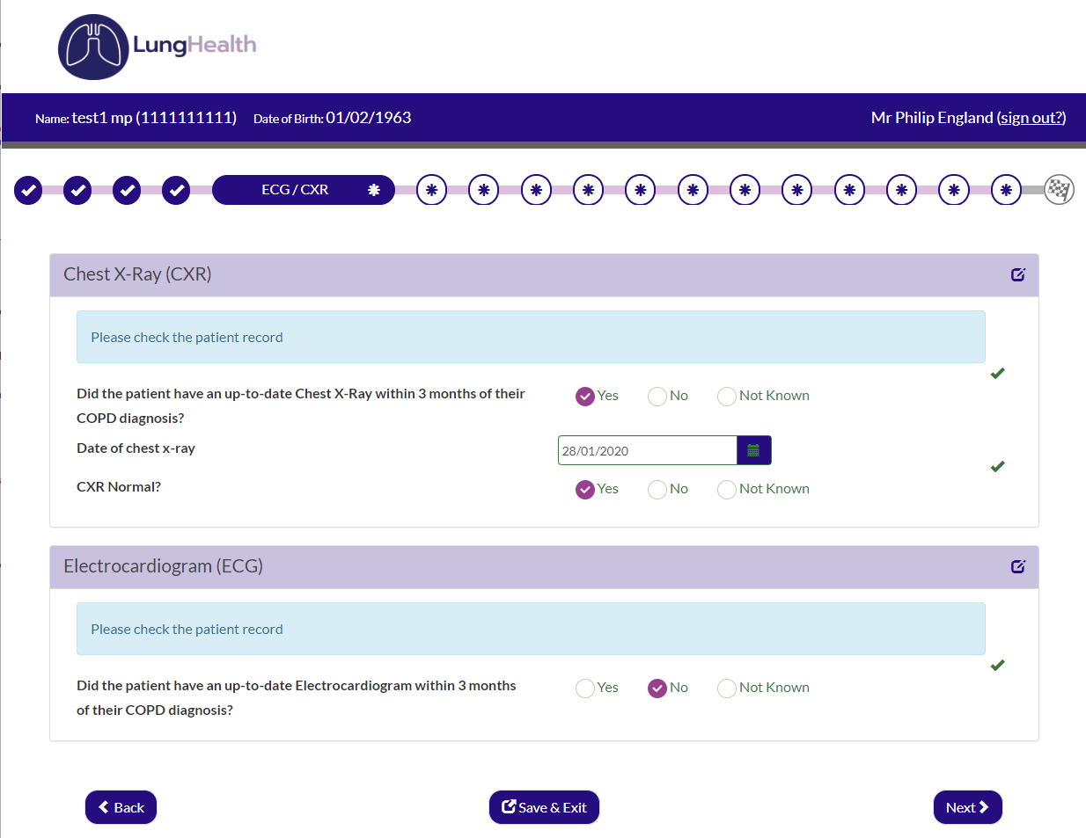Go to the chequered flag final step
1086x838 pixels.
(x=1059, y=190)
